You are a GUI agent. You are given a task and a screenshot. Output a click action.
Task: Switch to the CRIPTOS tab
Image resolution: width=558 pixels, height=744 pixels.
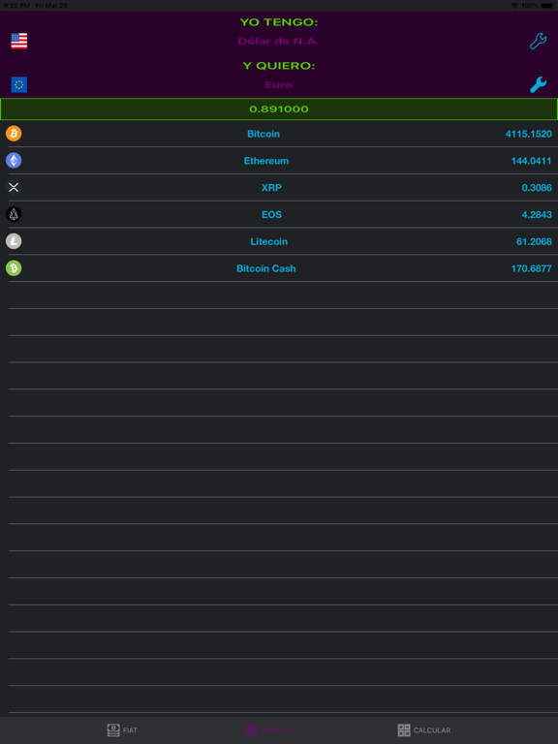click(x=267, y=730)
